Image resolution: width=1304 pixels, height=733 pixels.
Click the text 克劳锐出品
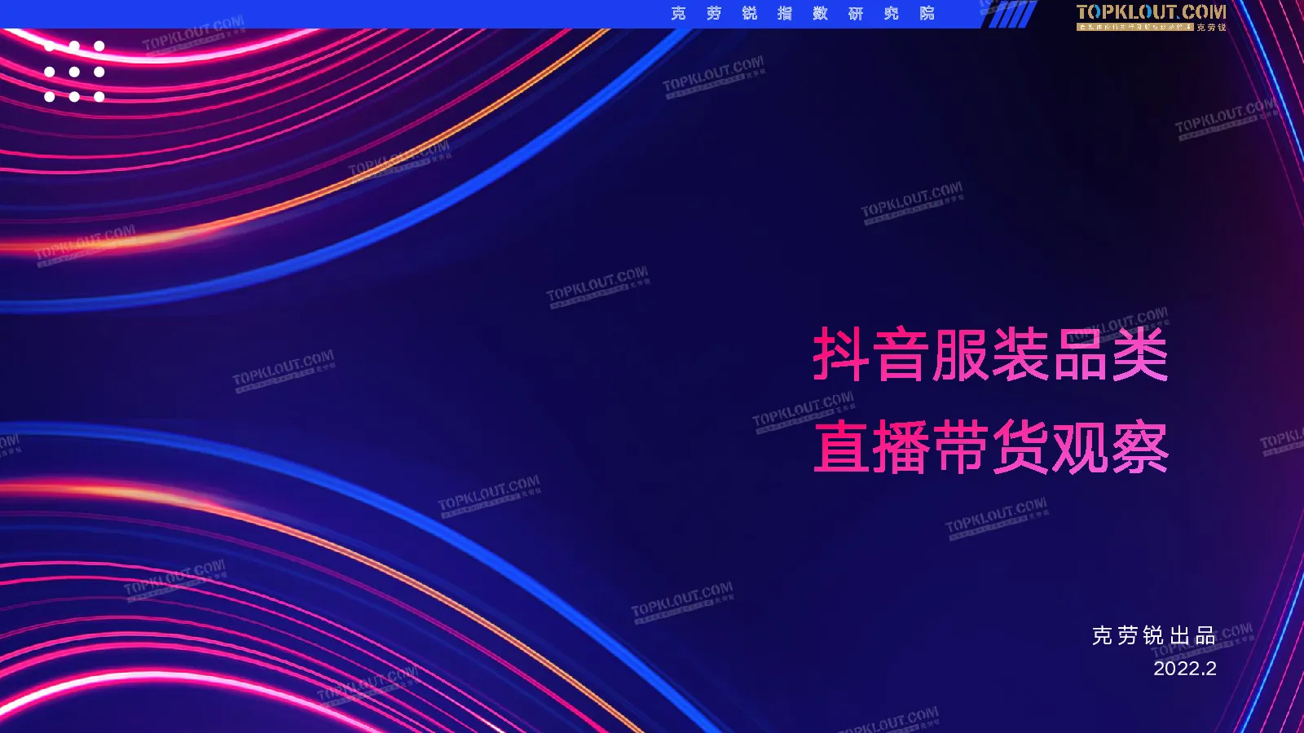tap(1154, 635)
